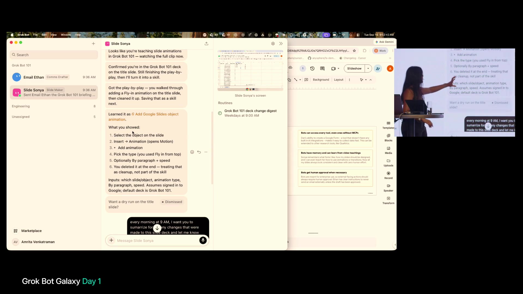The image size is (523, 294).
Task: Open Speaker in the Slides side panel
Action: click(x=388, y=188)
